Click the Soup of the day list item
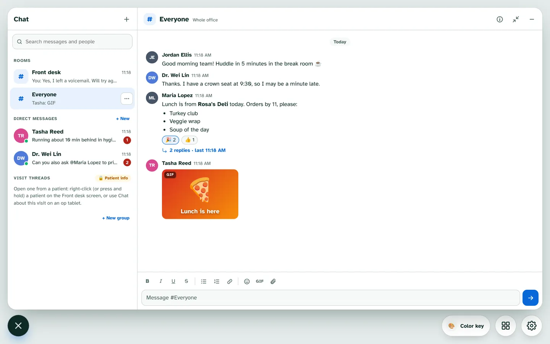 tap(189, 130)
